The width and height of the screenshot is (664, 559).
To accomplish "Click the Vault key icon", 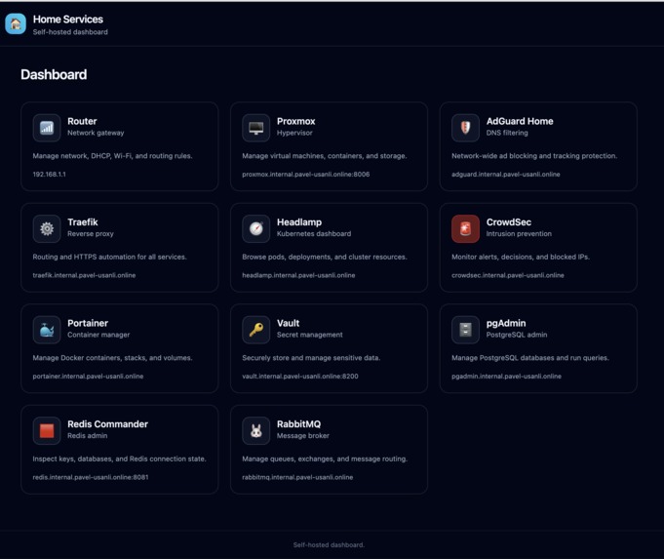I will (x=255, y=330).
